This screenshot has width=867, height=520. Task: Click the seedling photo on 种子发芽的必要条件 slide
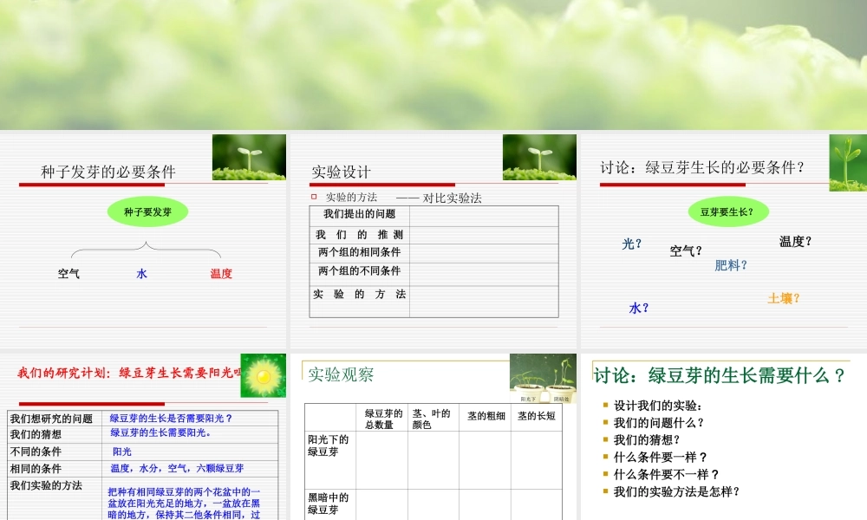click(249, 159)
